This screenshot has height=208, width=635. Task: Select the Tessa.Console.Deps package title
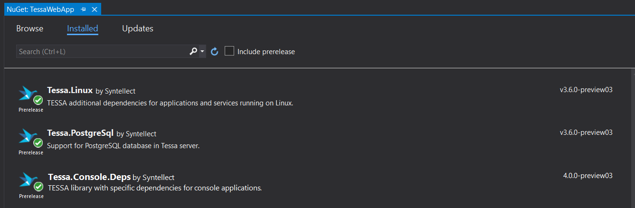pos(89,177)
